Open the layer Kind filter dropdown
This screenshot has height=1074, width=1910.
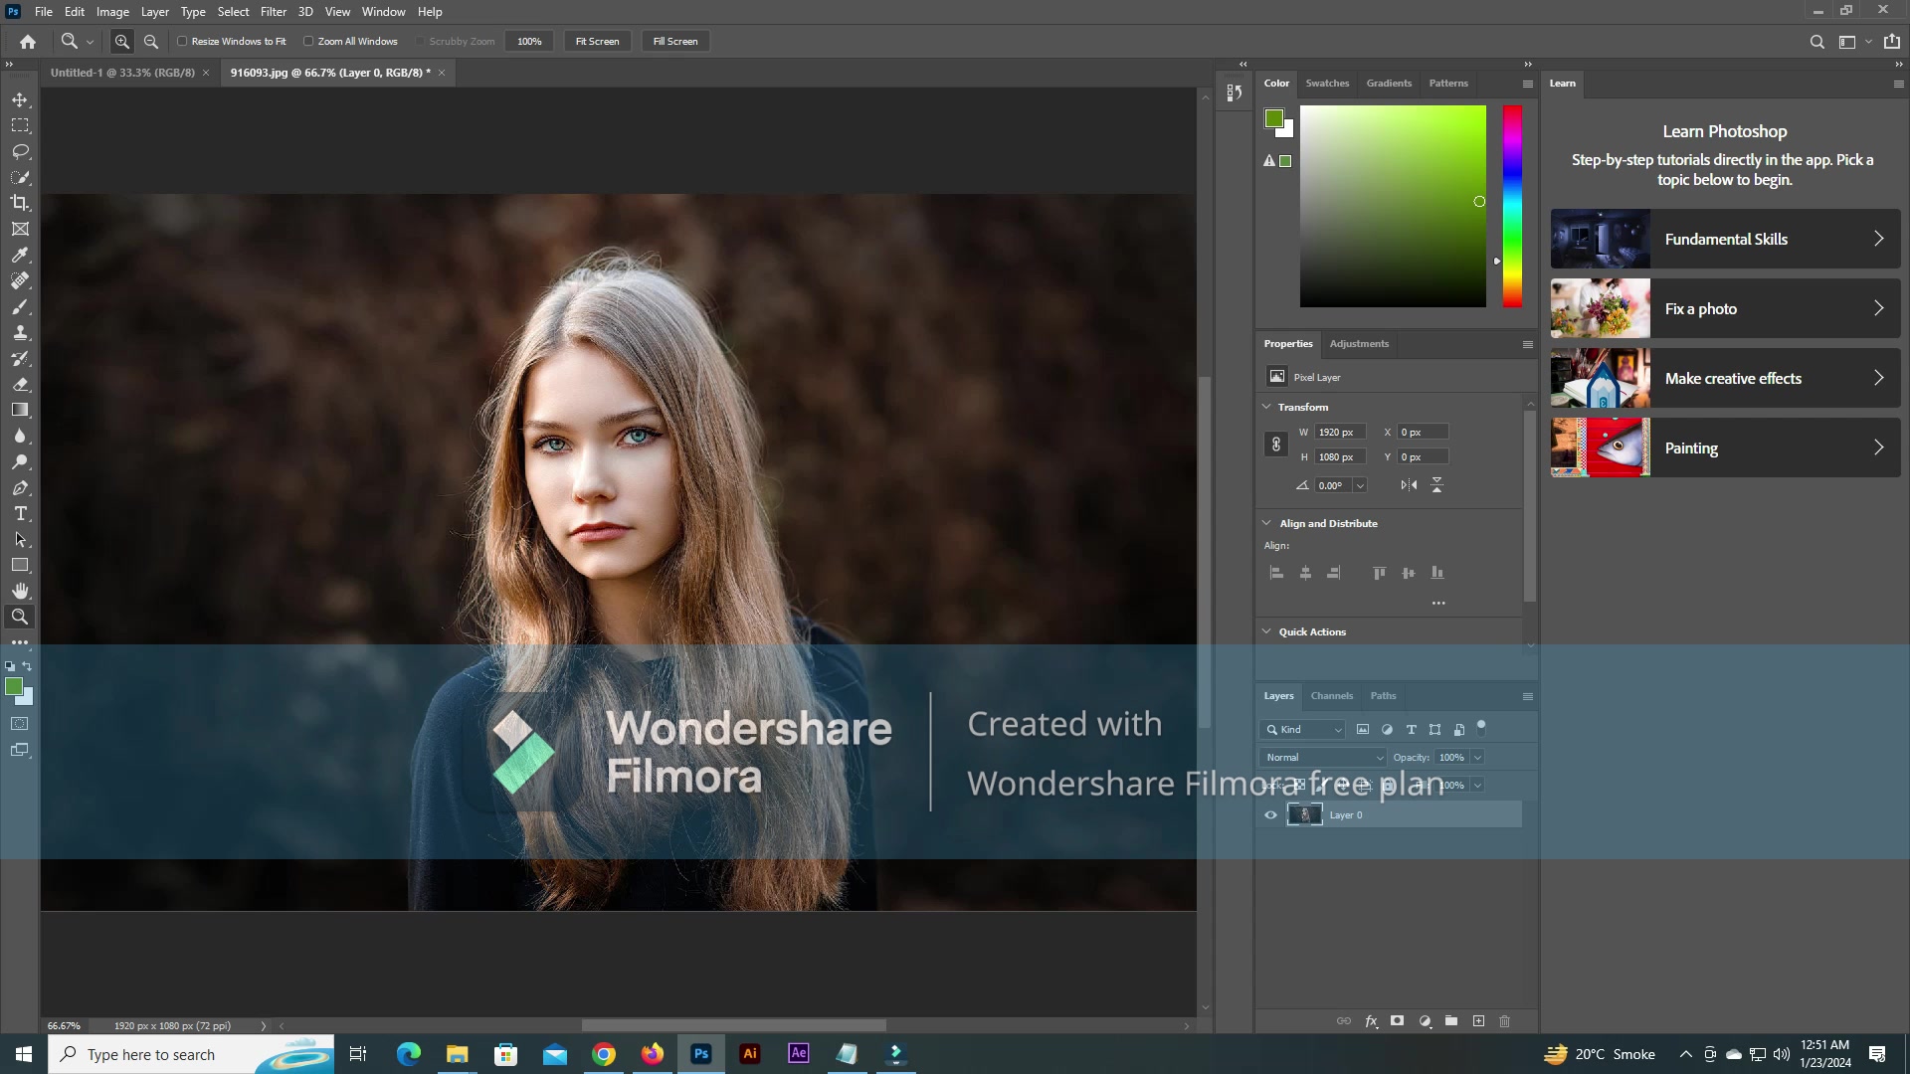pyautogui.click(x=1303, y=730)
